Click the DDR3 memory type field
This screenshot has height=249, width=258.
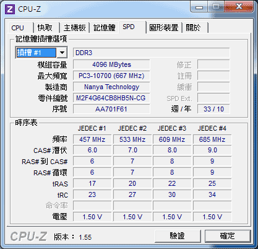pyautogui.click(x=151, y=53)
